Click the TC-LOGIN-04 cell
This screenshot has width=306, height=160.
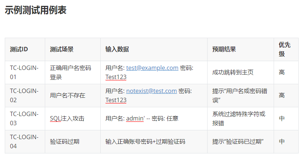pos(25,142)
